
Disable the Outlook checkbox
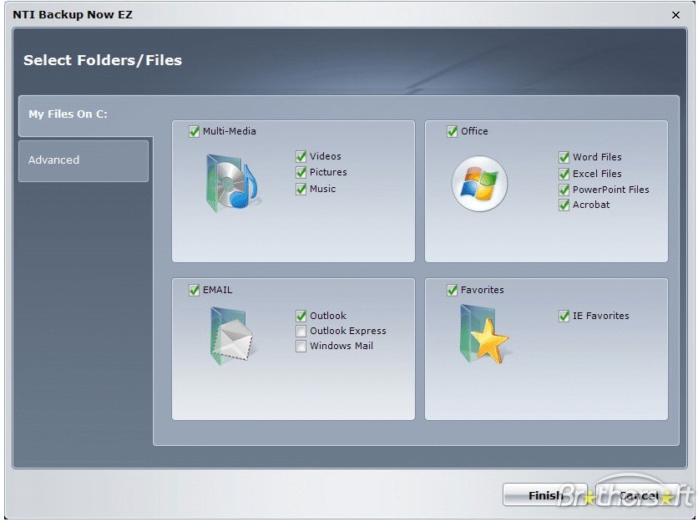pos(301,316)
